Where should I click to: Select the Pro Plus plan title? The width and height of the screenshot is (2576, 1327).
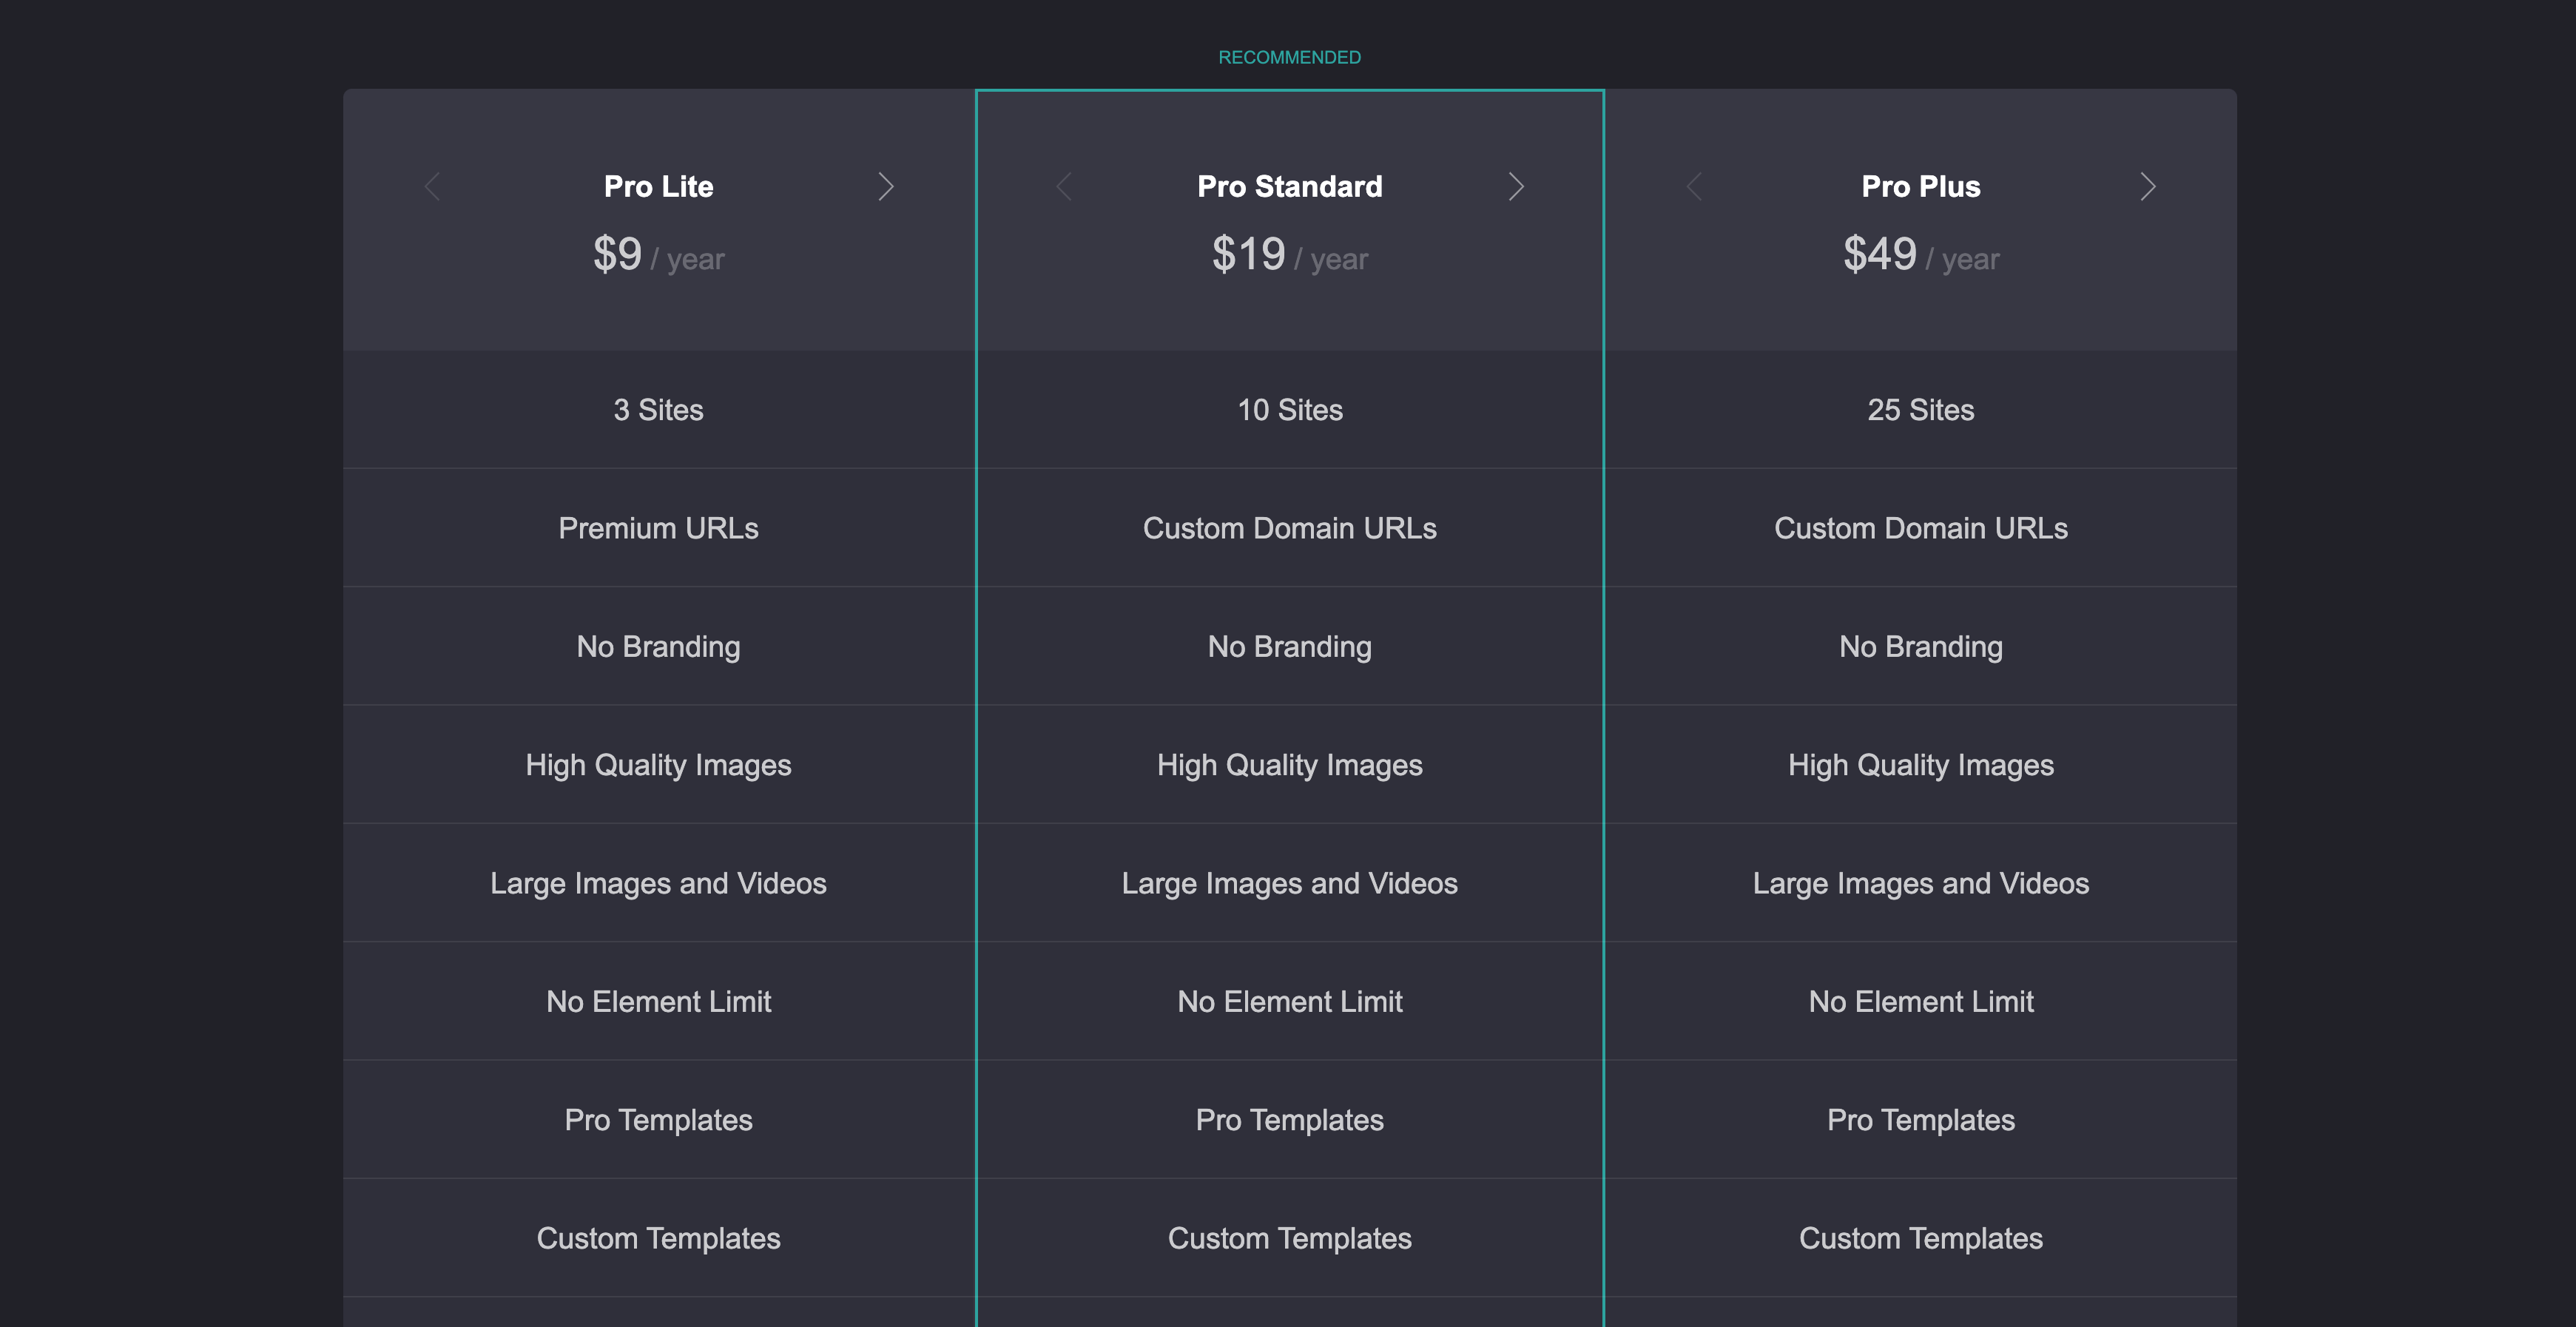1920,187
